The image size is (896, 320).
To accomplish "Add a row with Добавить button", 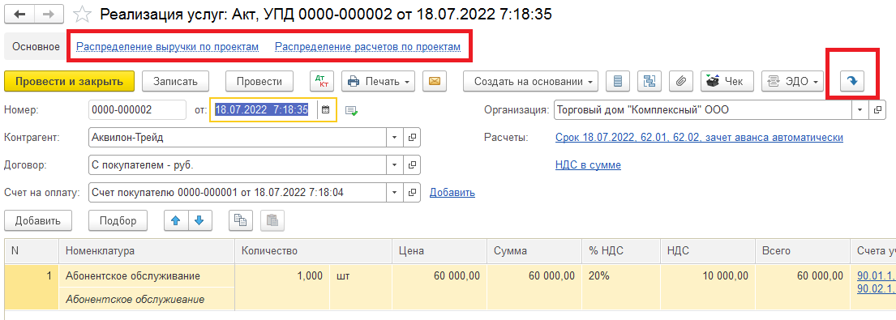I will pos(38,220).
